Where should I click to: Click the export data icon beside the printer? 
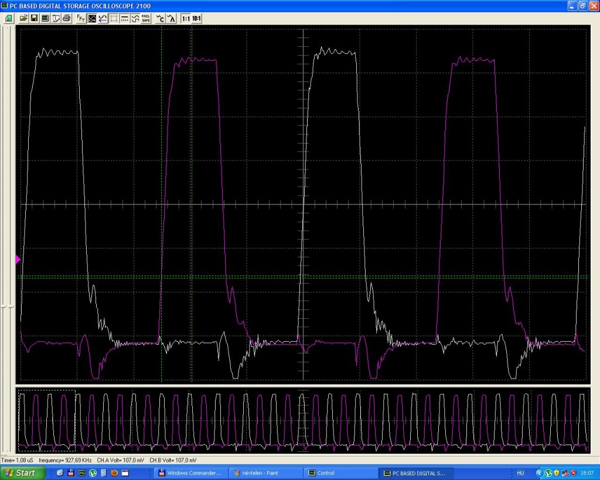click(56, 18)
